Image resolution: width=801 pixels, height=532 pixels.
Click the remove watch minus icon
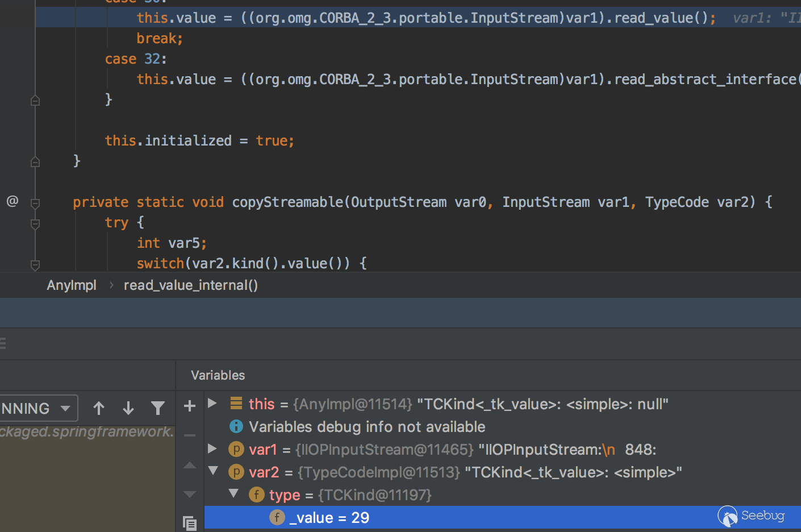tap(190, 435)
